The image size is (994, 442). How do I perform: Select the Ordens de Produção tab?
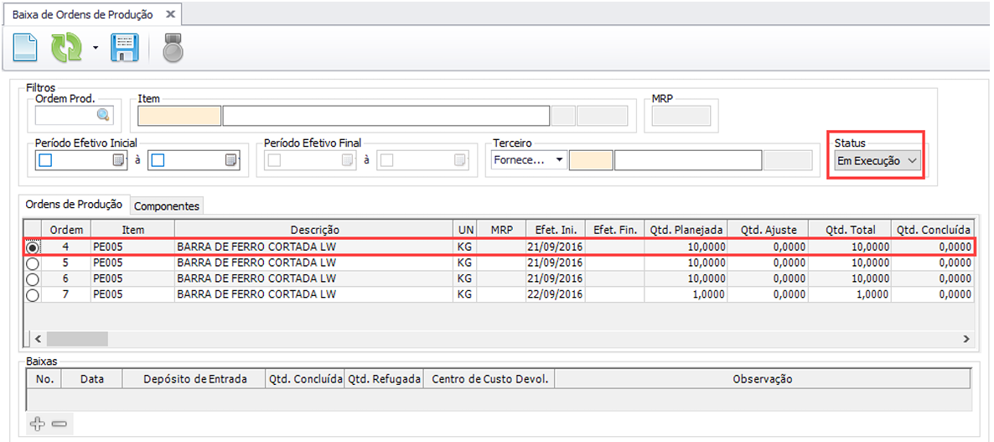pyautogui.click(x=74, y=205)
